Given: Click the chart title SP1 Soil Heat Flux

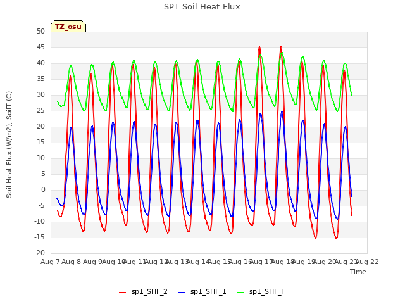Looking at the screenshot, I should click(202, 7).
